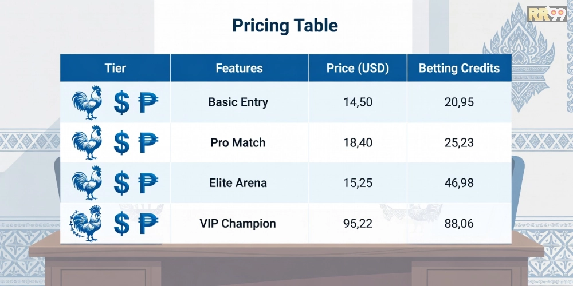573x286 pixels.
Task: Choose the VIP Champion feature label
Action: tap(238, 223)
